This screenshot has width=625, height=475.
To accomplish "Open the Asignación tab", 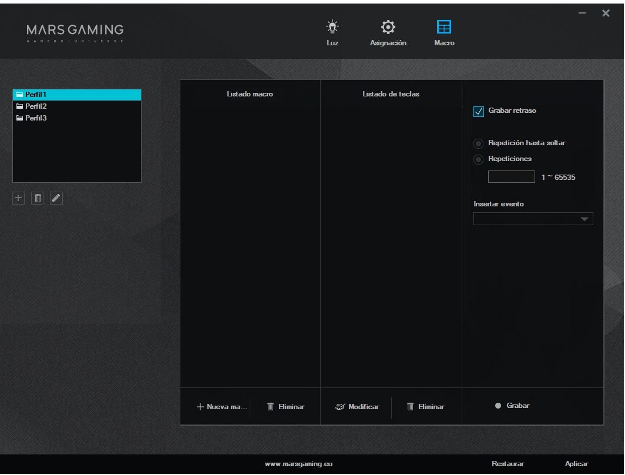I will (x=388, y=33).
